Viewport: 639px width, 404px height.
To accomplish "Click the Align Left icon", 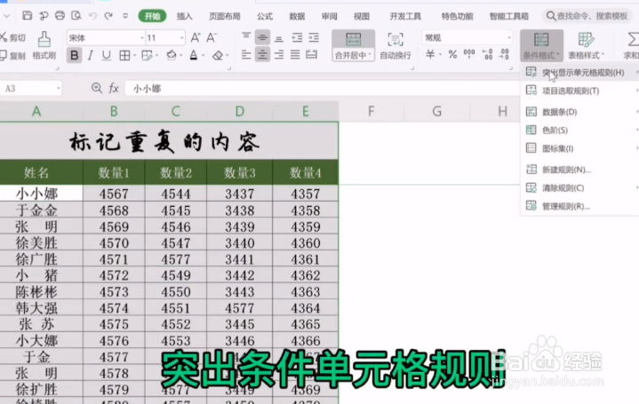I will click(246, 54).
